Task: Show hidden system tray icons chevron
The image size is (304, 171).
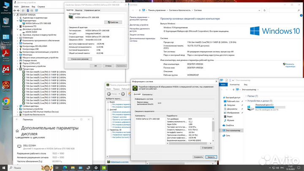Action: [270, 168]
